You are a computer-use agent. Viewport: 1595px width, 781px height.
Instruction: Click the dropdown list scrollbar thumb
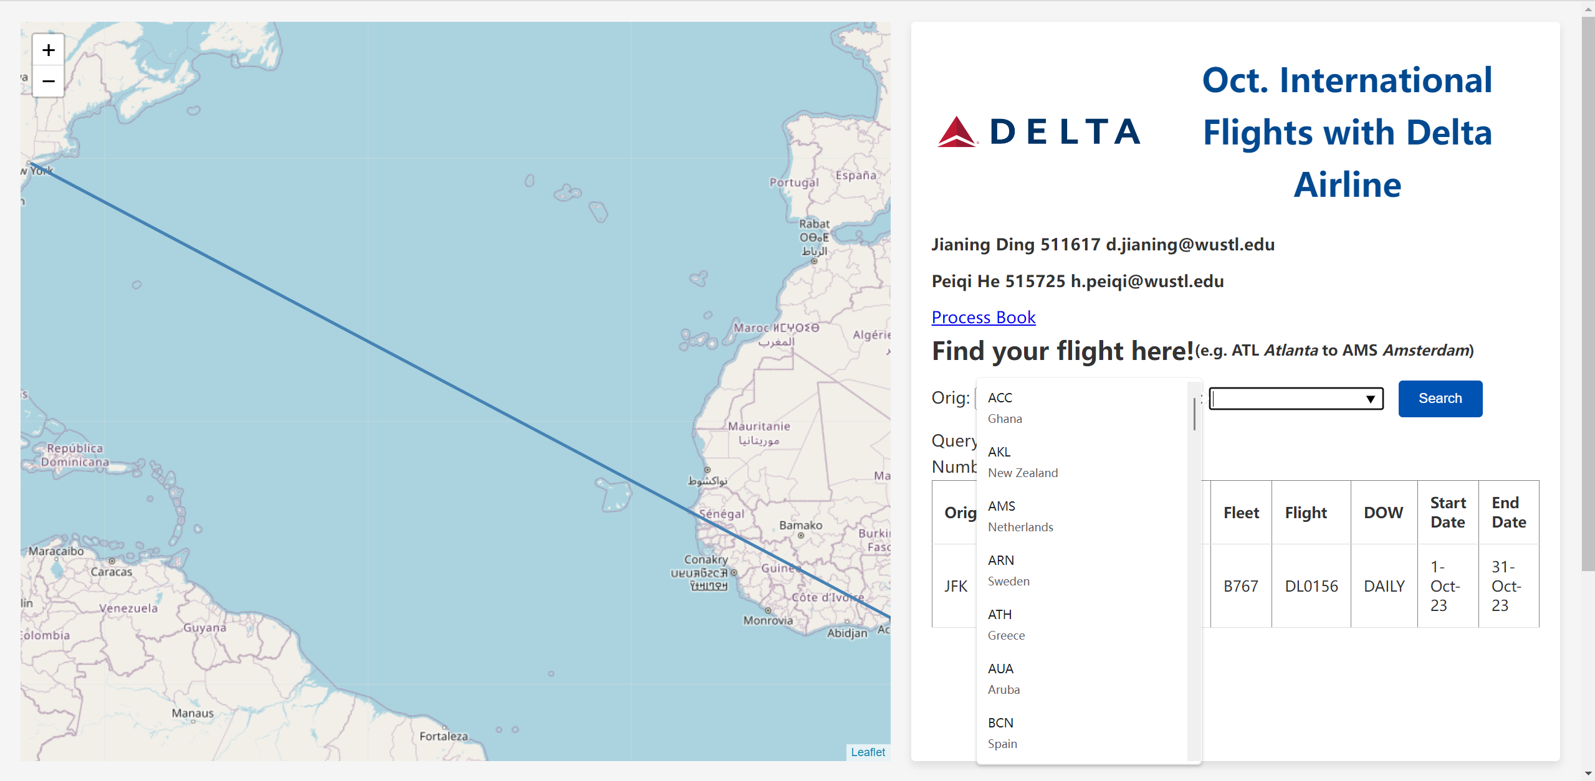pyautogui.click(x=1194, y=414)
